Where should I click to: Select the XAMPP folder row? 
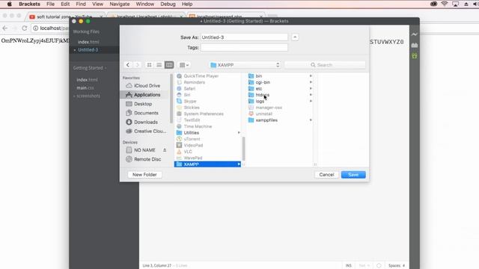(208, 164)
